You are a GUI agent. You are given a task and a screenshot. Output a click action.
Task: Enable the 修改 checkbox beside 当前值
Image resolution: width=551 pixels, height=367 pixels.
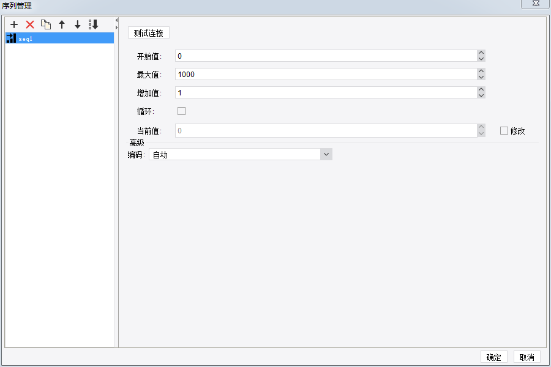point(503,130)
